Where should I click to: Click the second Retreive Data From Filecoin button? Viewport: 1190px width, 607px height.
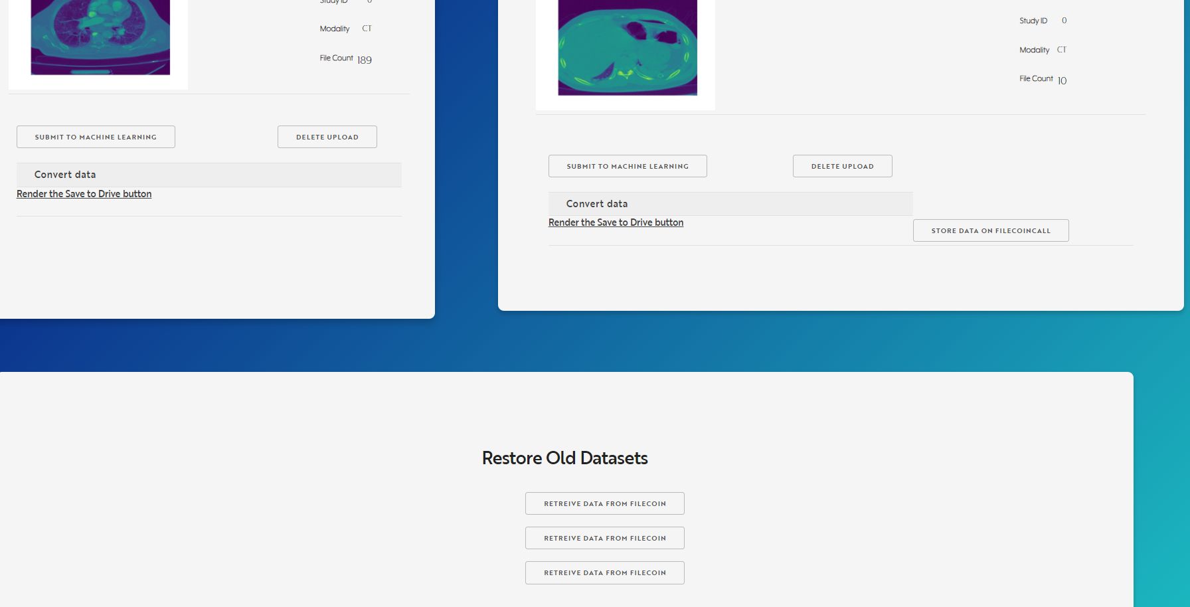tap(605, 538)
